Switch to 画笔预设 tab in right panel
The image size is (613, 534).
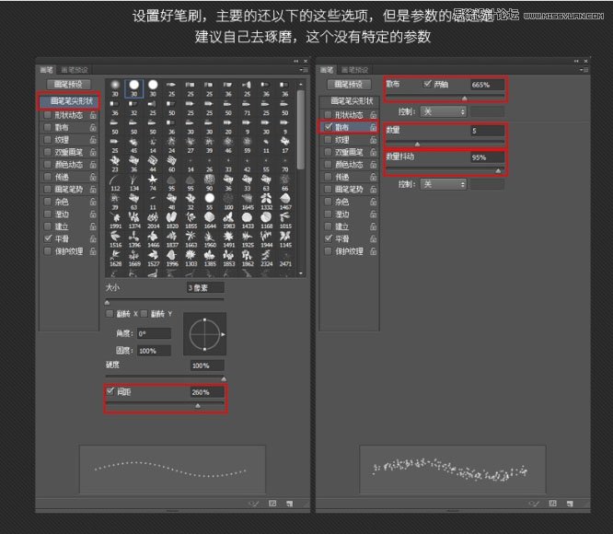coord(355,70)
